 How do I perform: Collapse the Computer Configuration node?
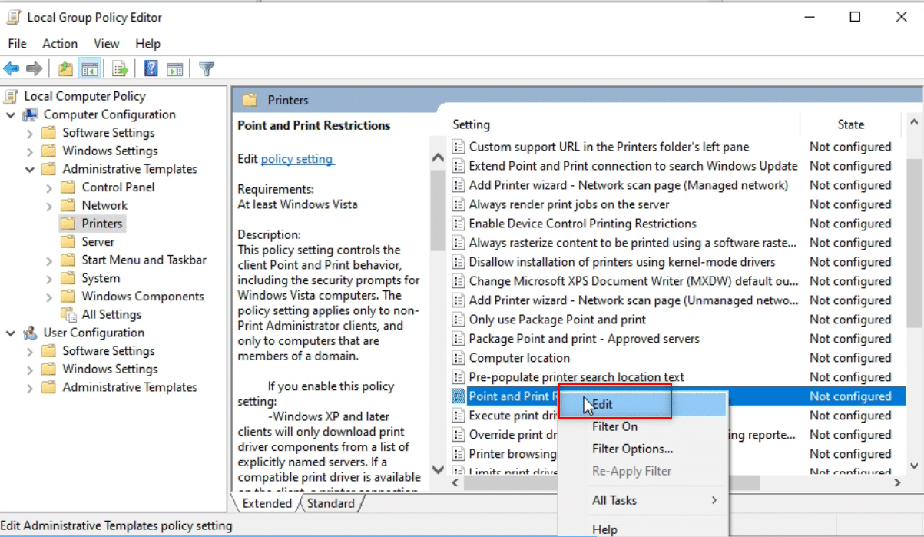(11, 114)
